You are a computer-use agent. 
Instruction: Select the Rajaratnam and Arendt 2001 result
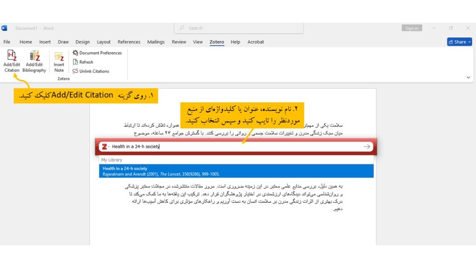tap(232, 171)
